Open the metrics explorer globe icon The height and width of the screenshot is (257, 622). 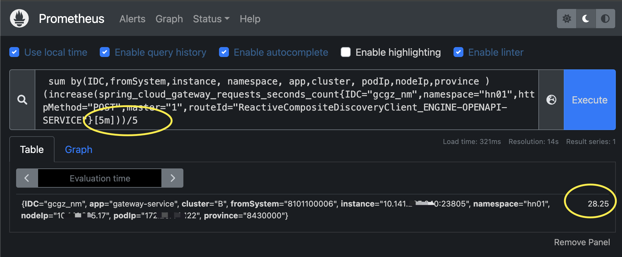point(551,100)
